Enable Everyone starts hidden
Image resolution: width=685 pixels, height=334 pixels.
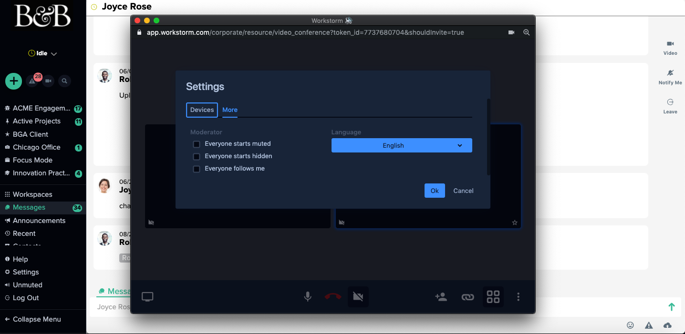[196, 156]
